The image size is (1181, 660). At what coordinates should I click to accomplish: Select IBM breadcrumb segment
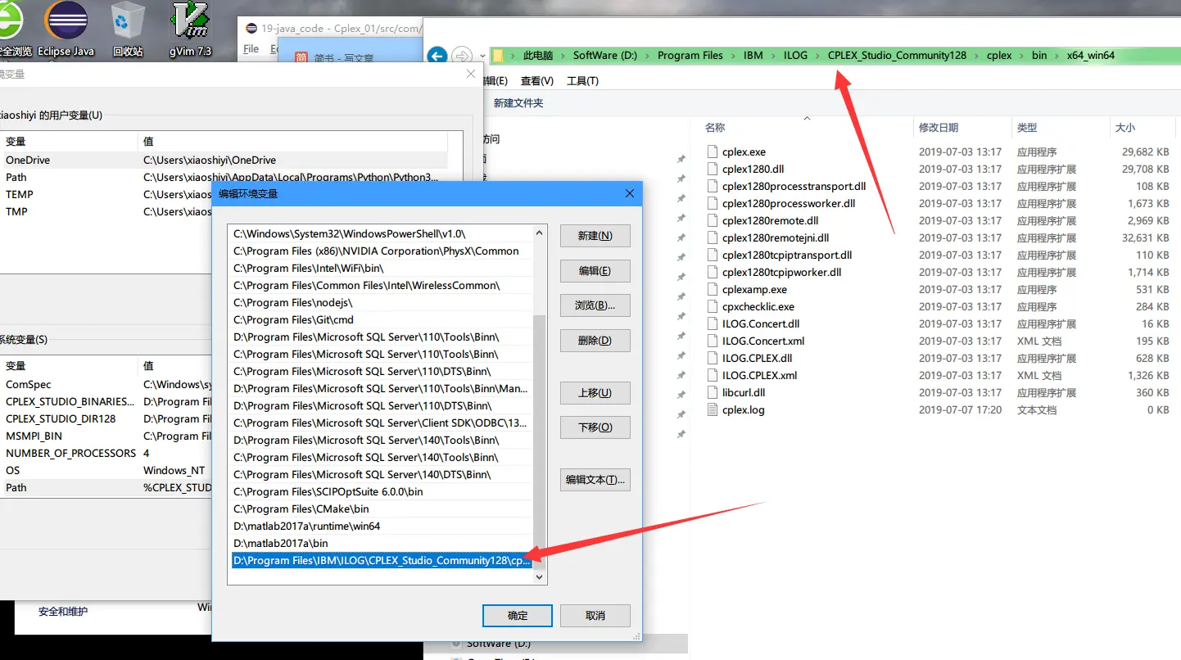click(x=753, y=56)
